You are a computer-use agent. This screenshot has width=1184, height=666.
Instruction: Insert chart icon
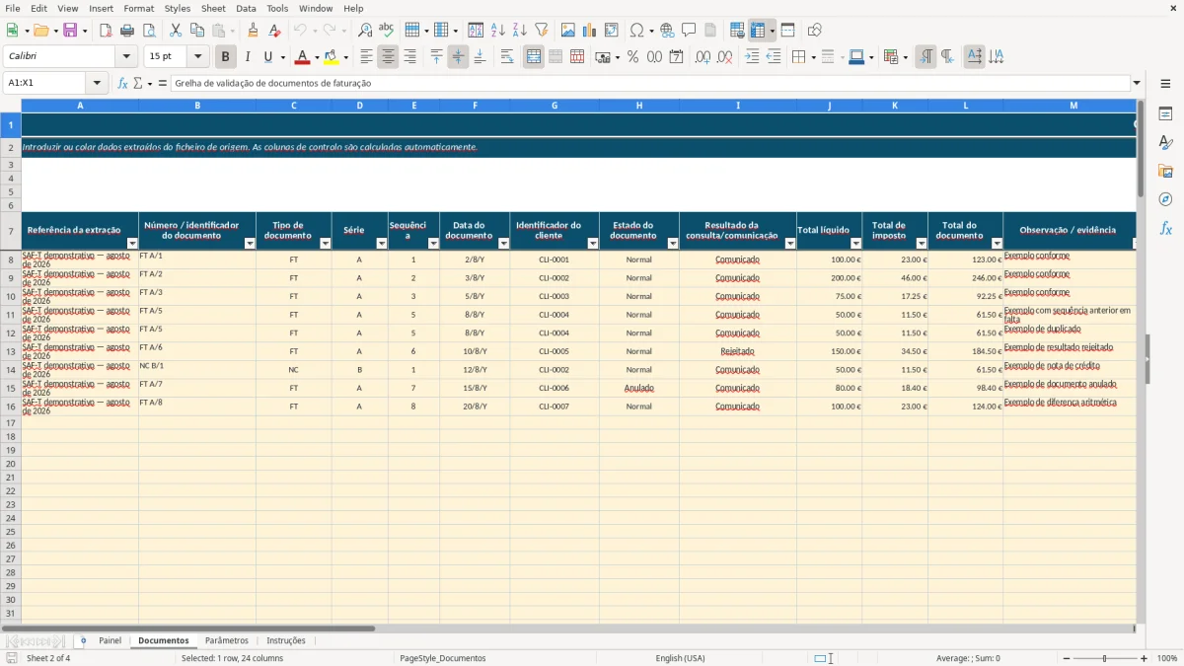pyautogui.click(x=590, y=31)
